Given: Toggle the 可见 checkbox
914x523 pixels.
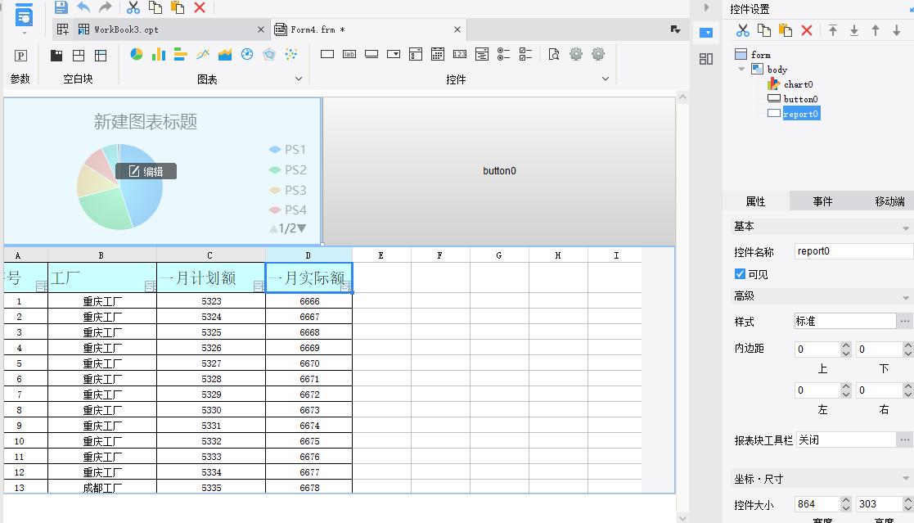Looking at the screenshot, I should pos(740,274).
